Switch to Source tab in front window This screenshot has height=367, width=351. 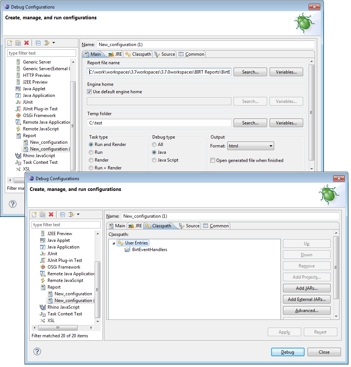[x=189, y=226]
